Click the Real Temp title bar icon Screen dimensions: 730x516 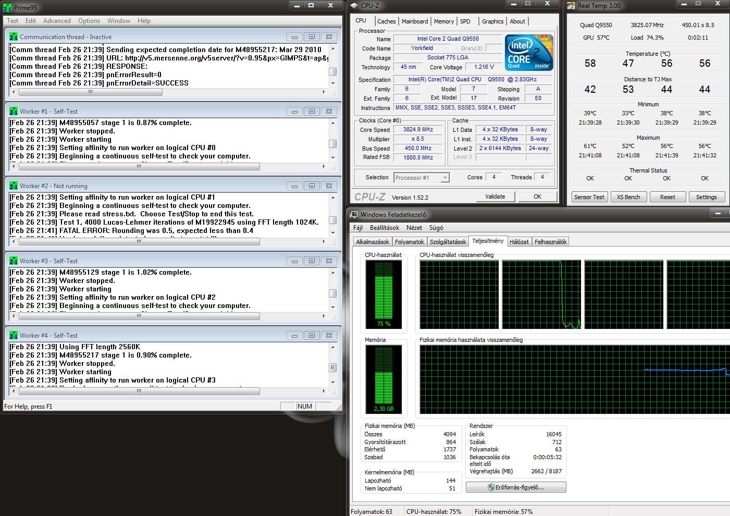click(571, 5)
